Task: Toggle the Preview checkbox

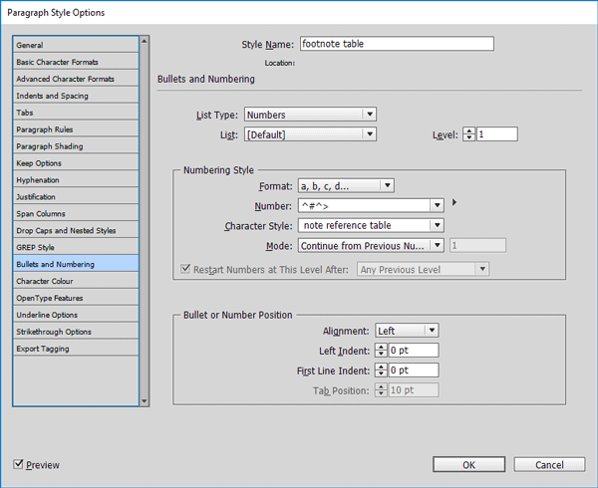Action: 20,465
